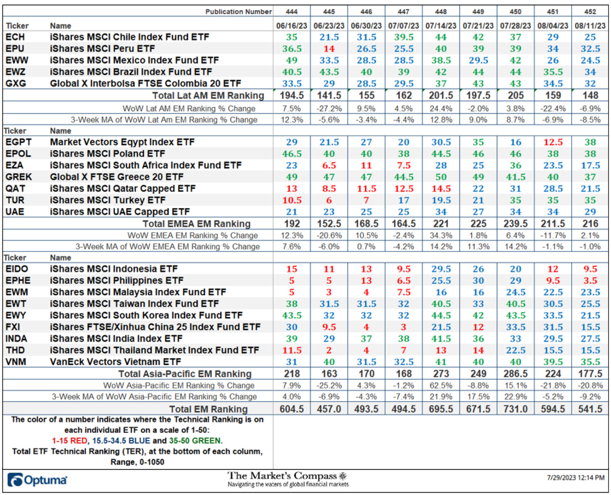Click Total EM Ranking value 731.0

(x=515, y=410)
